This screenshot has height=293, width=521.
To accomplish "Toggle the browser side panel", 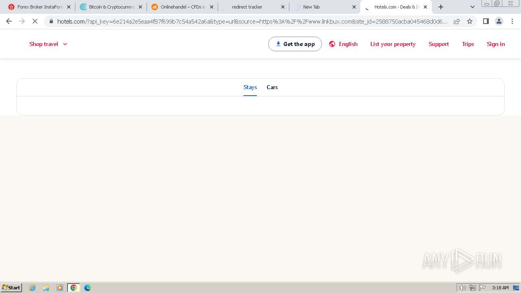I will point(486,21).
